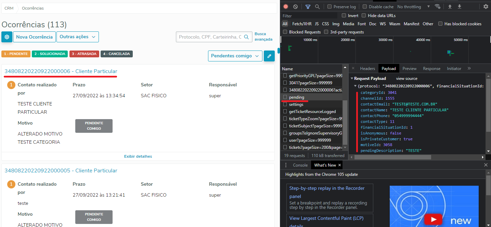The image size is (491, 227).
Task: Open occurrence 34808220220922000006 link
Action: click(x=61, y=71)
